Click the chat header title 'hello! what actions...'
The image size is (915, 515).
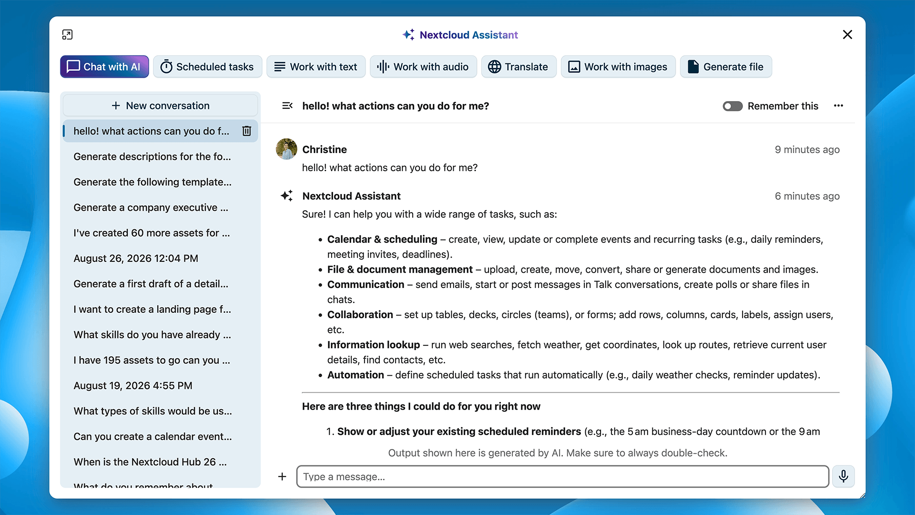pos(396,106)
